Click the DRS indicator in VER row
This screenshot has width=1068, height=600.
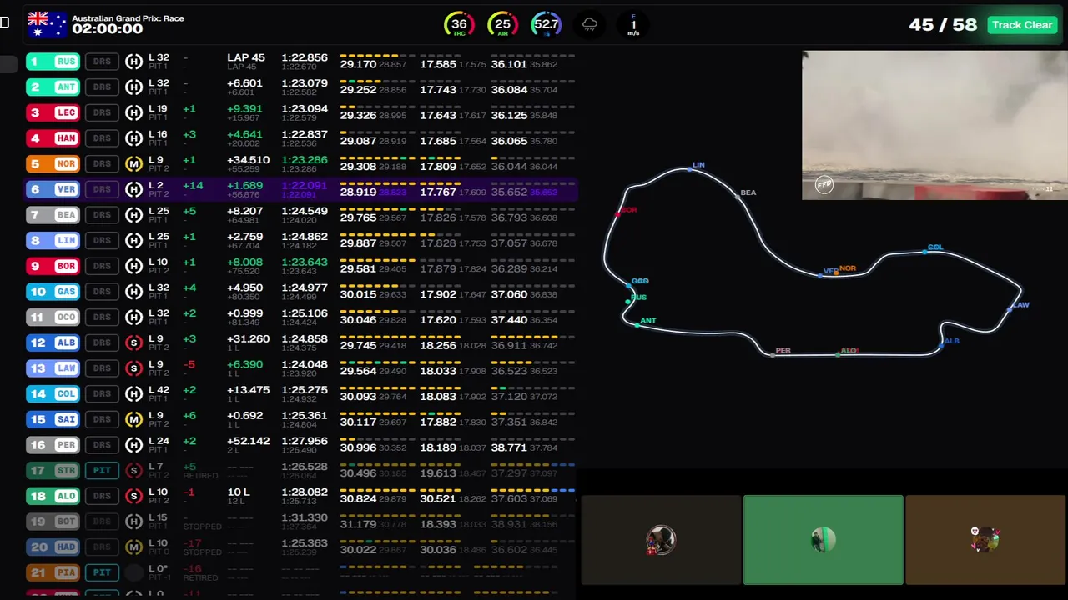(x=102, y=189)
